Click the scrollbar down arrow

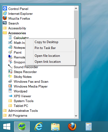tap(76, 116)
